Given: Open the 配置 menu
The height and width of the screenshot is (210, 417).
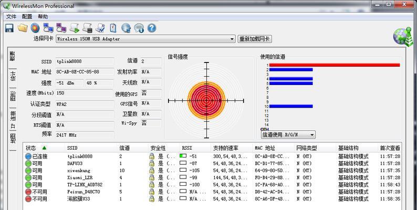Looking at the screenshot, I should [27, 16].
